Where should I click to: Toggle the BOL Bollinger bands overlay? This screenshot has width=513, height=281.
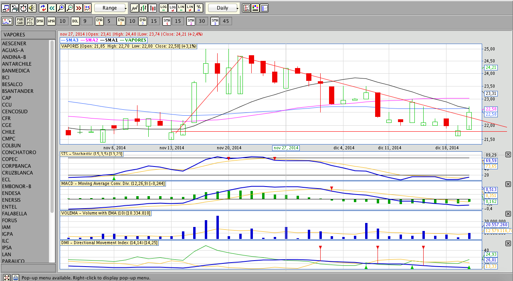click(75, 21)
